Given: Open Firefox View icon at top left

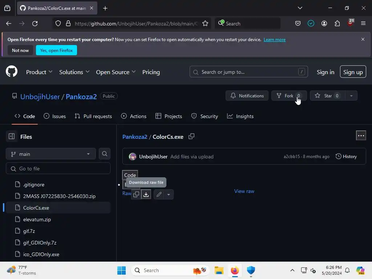Looking at the screenshot, I should [7, 8].
